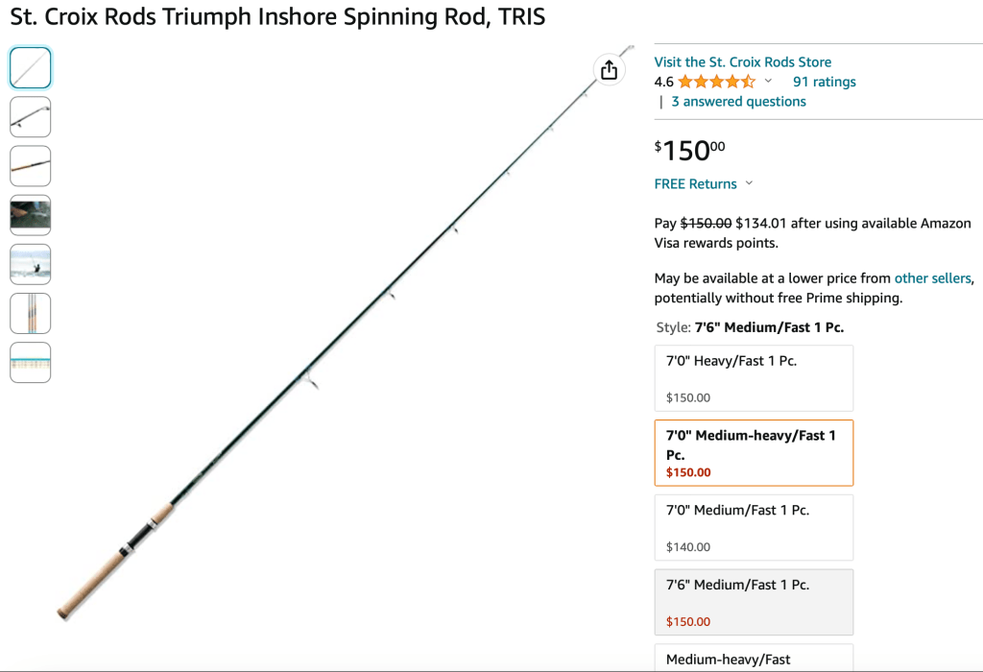Select the first full-rod thumbnail
This screenshot has width=983, height=672.
31,68
